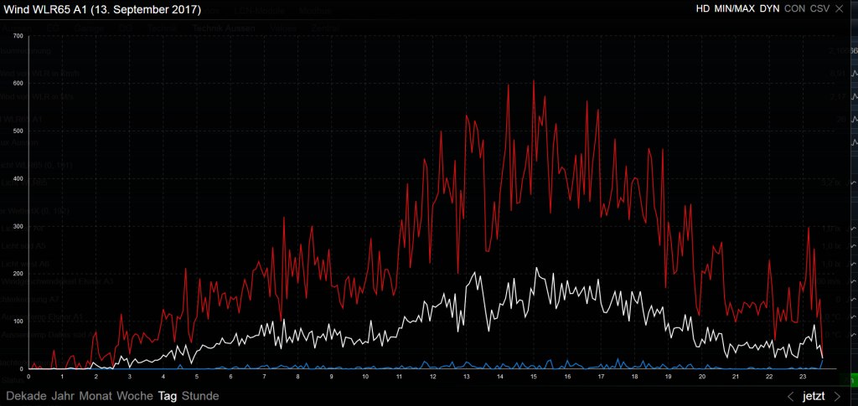858x406 pixels.
Task: Click the next period right arrow
Action: click(837, 396)
